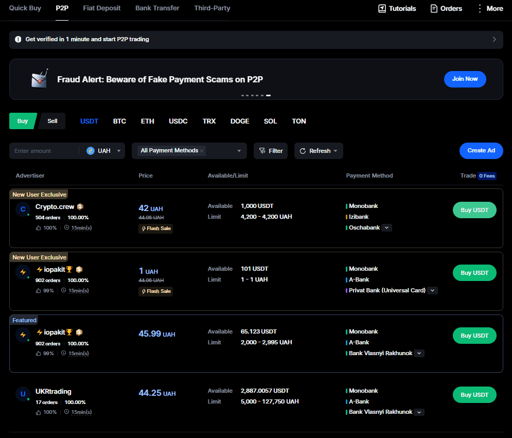
Task: Select the USDC coin tab
Action: point(178,121)
